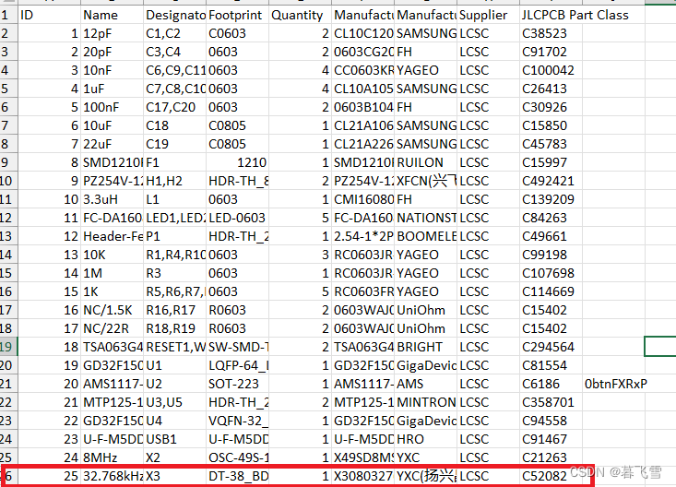
Task: Select cell with name 8MHz
Action: (112, 457)
